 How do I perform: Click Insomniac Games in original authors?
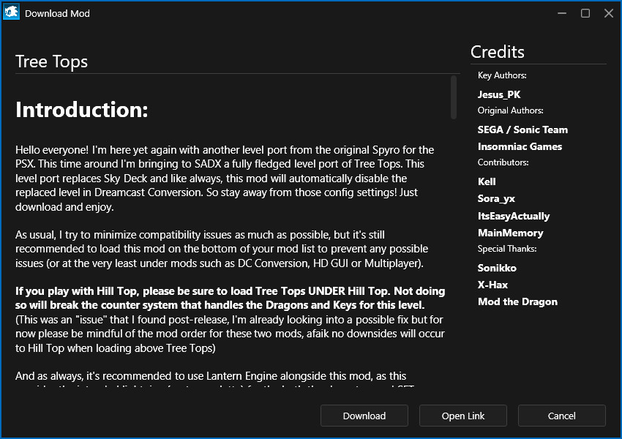[x=520, y=146]
